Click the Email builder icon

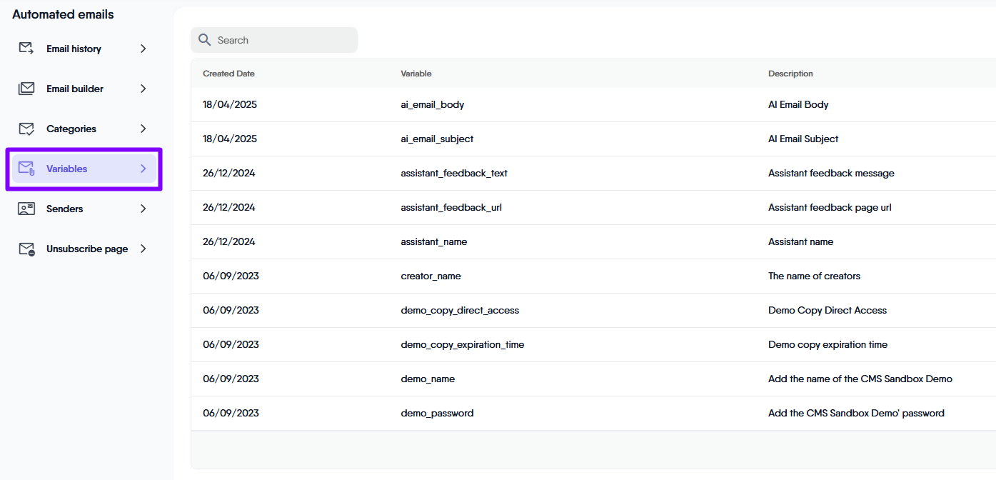tap(26, 89)
